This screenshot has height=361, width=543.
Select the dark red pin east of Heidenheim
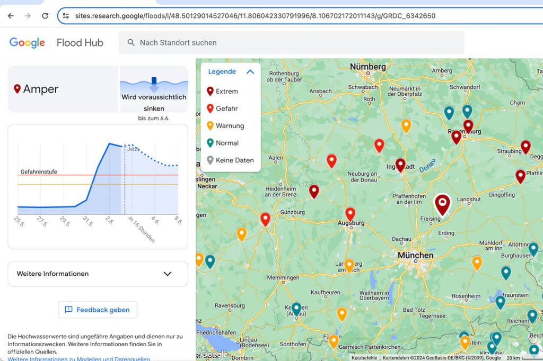tap(314, 191)
